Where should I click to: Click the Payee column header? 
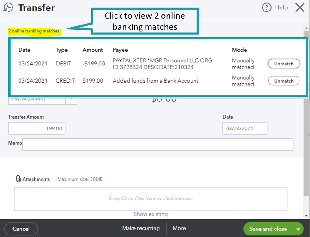120,50
